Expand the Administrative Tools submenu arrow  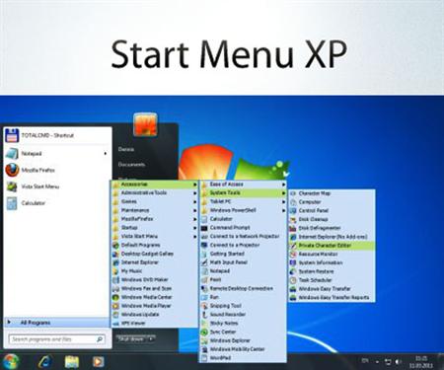pos(195,193)
